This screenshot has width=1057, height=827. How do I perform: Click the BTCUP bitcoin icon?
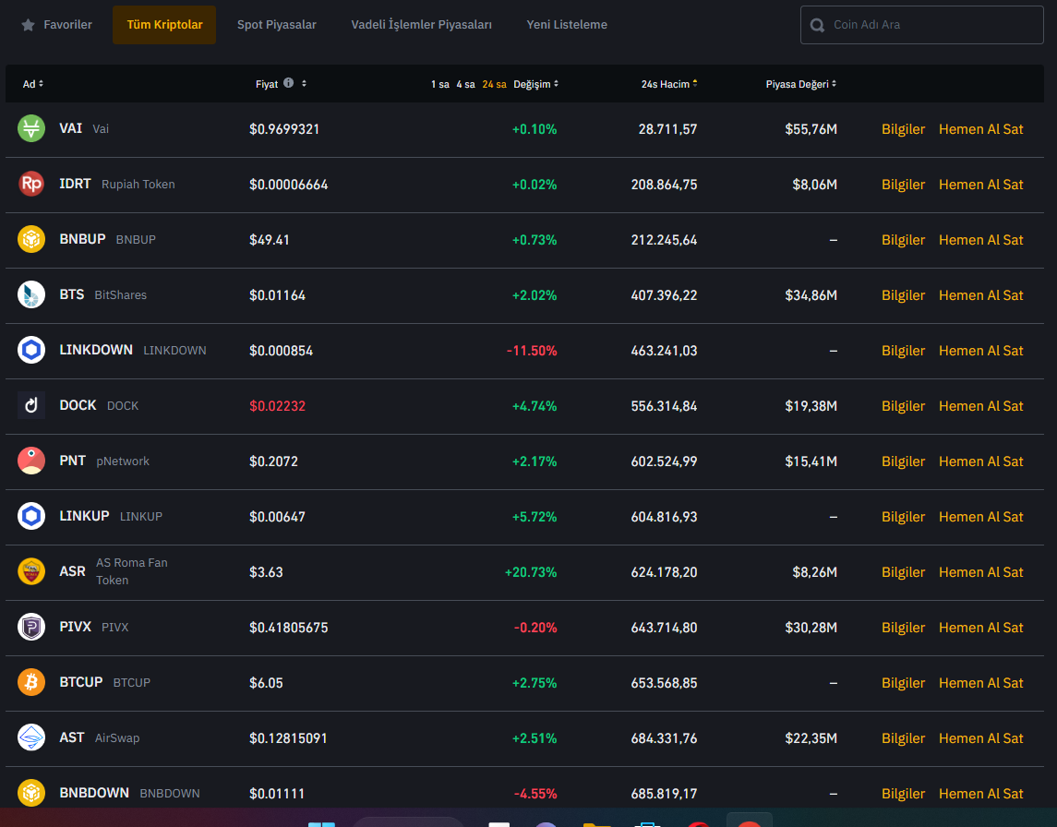coord(31,683)
